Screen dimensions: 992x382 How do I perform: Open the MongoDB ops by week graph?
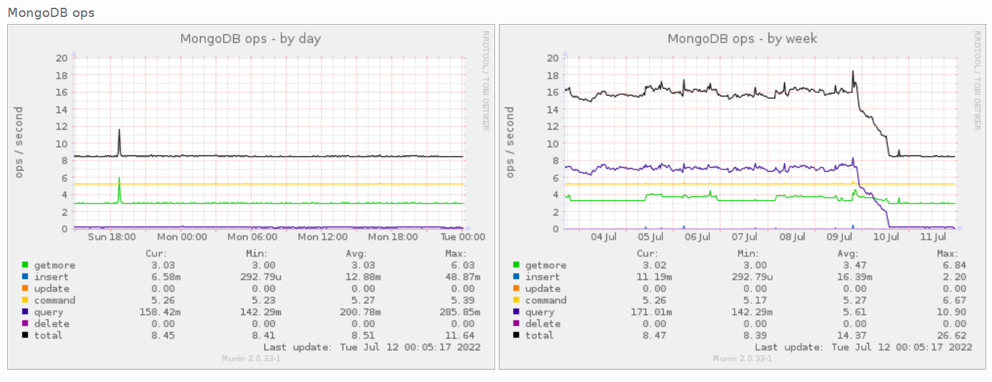click(743, 197)
